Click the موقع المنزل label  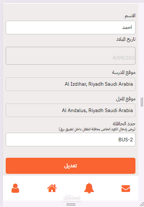[126, 99]
